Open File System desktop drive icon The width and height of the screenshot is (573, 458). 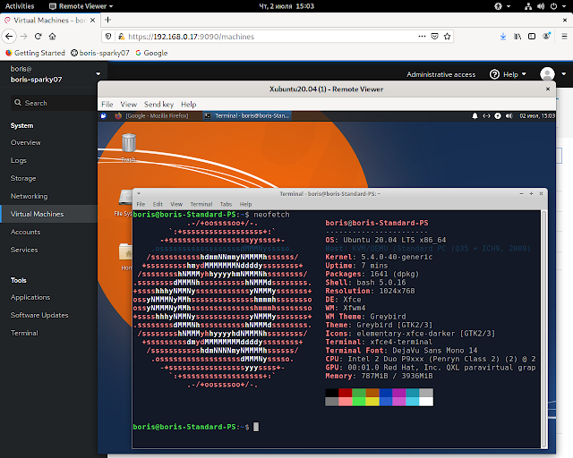(124, 203)
